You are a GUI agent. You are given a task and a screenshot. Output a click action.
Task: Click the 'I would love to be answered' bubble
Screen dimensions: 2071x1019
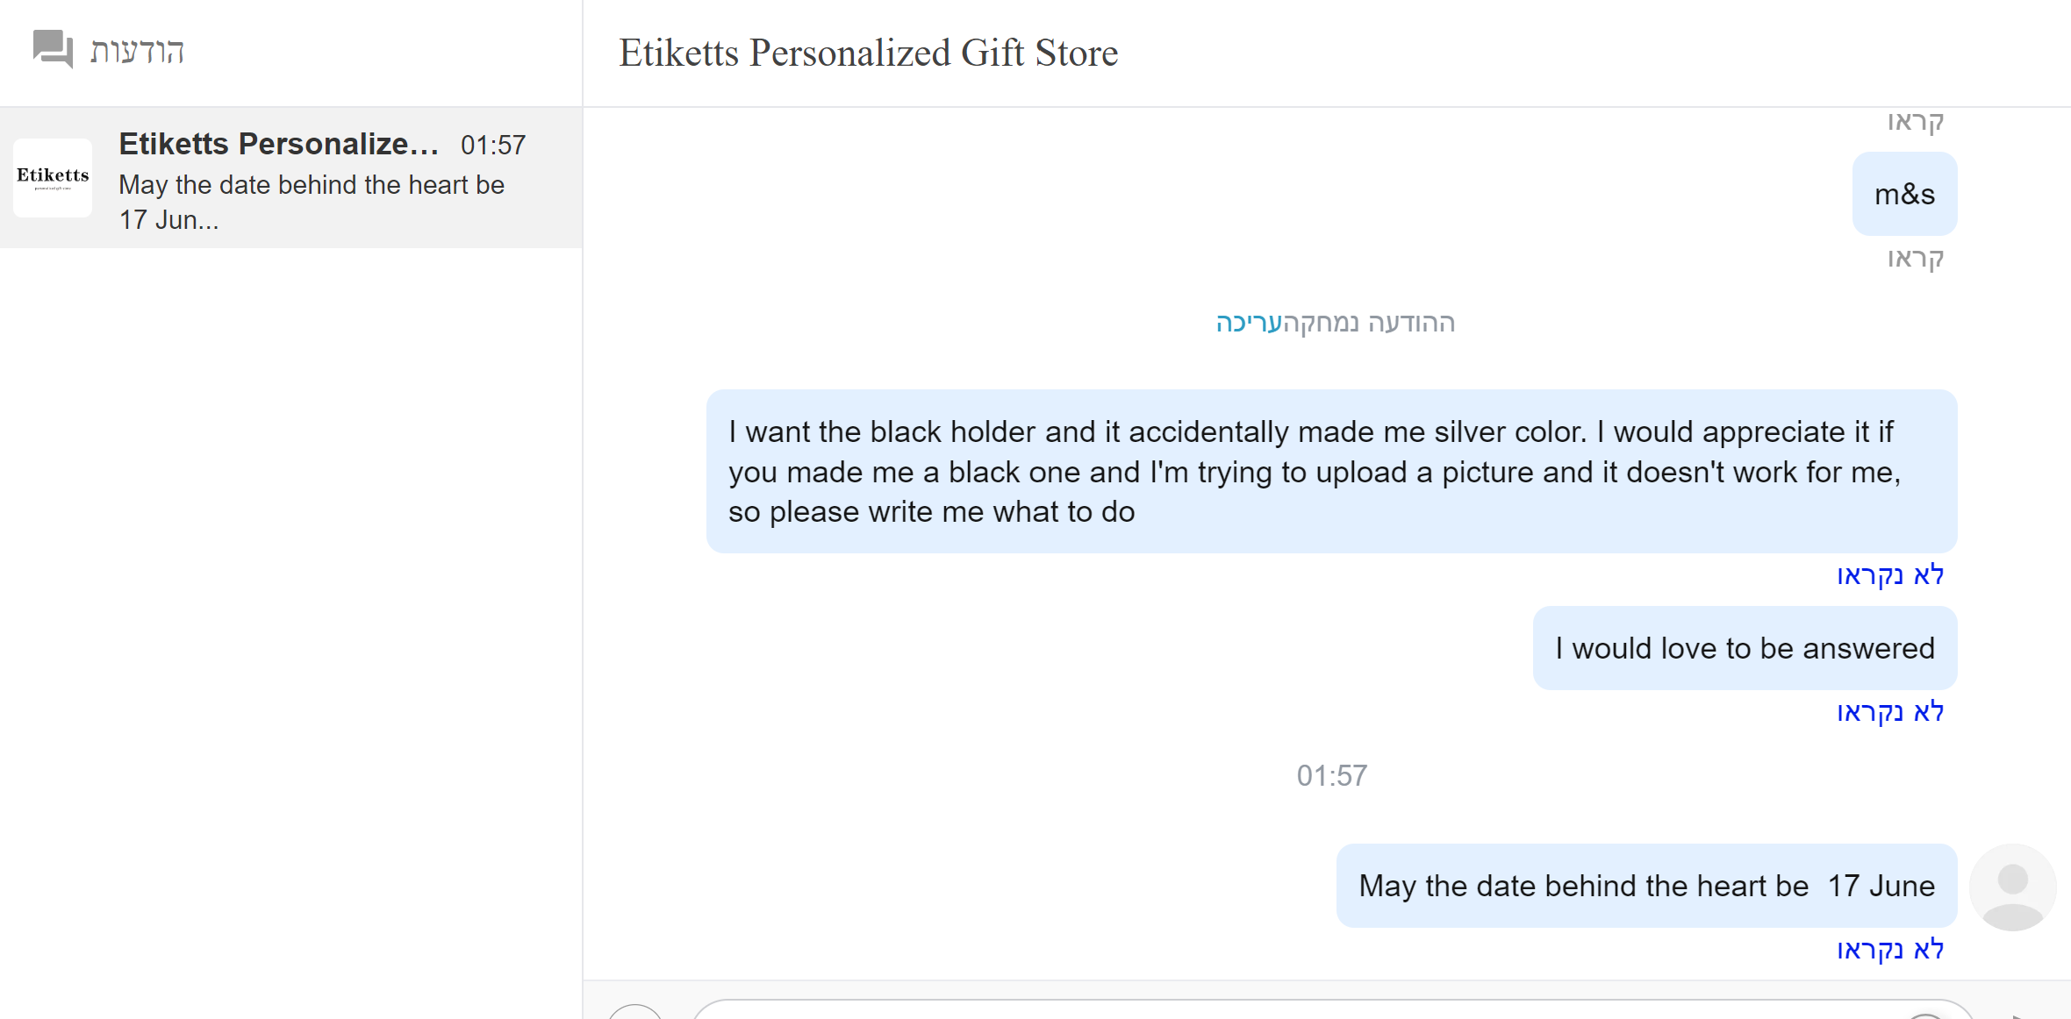pyautogui.click(x=1745, y=648)
